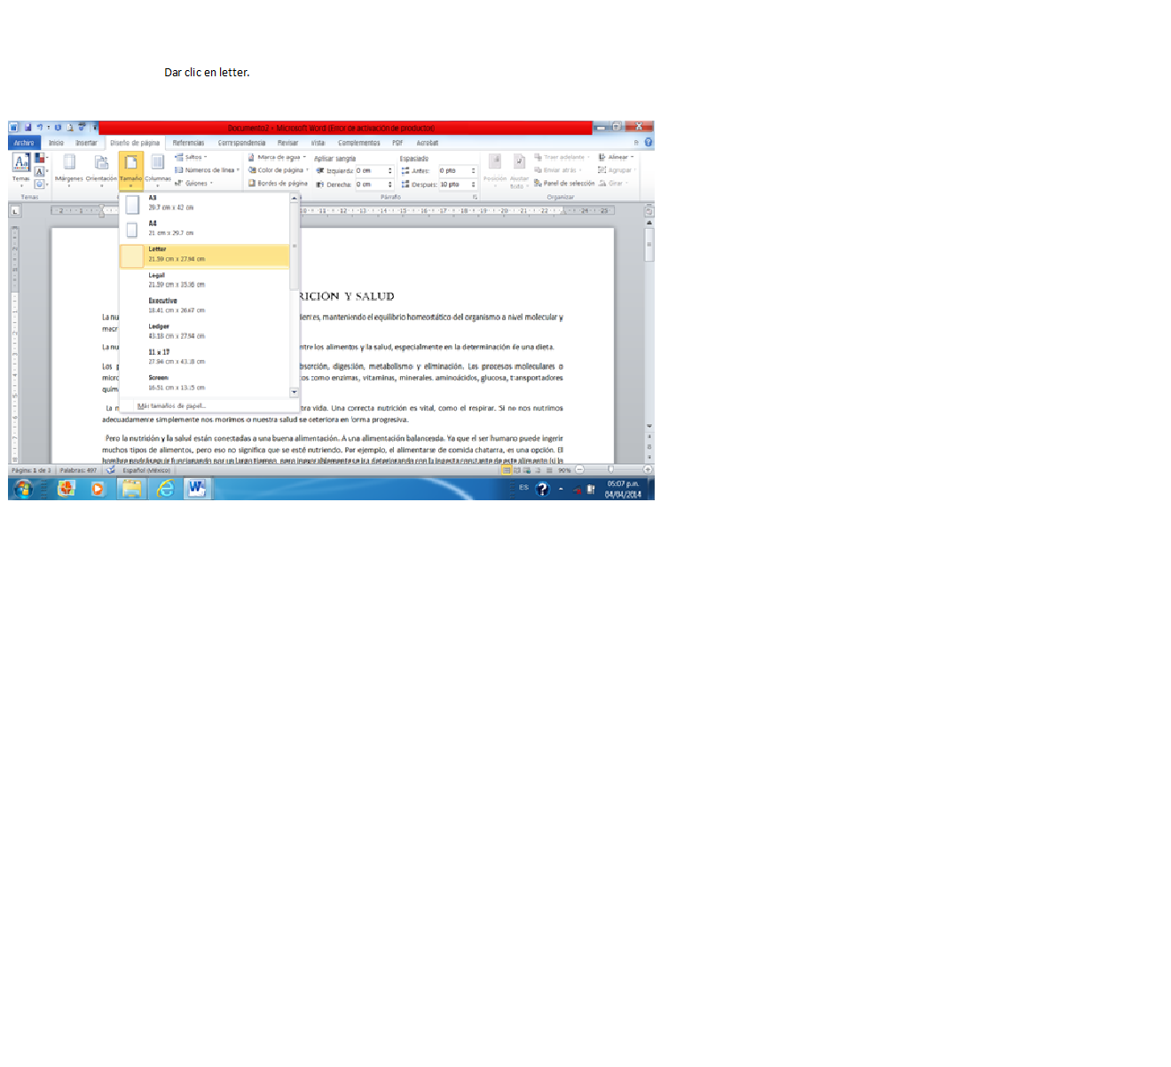Screen dimensions: 1171x1067
Task: Open theme colors dropdown
Action: click(x=41, y=158)
